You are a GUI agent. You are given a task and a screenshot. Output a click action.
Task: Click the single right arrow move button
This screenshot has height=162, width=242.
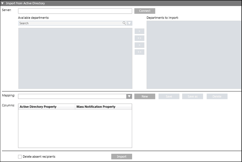(x=139, y=31)
